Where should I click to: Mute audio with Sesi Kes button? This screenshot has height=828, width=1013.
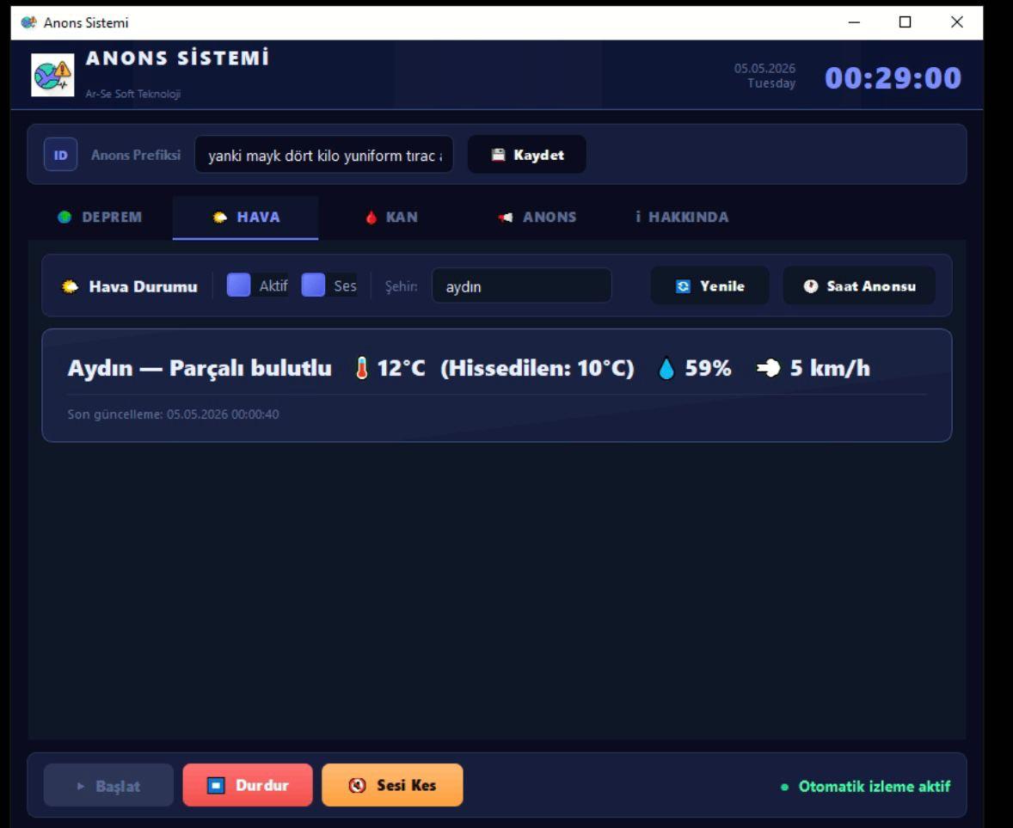coord(392,785)
